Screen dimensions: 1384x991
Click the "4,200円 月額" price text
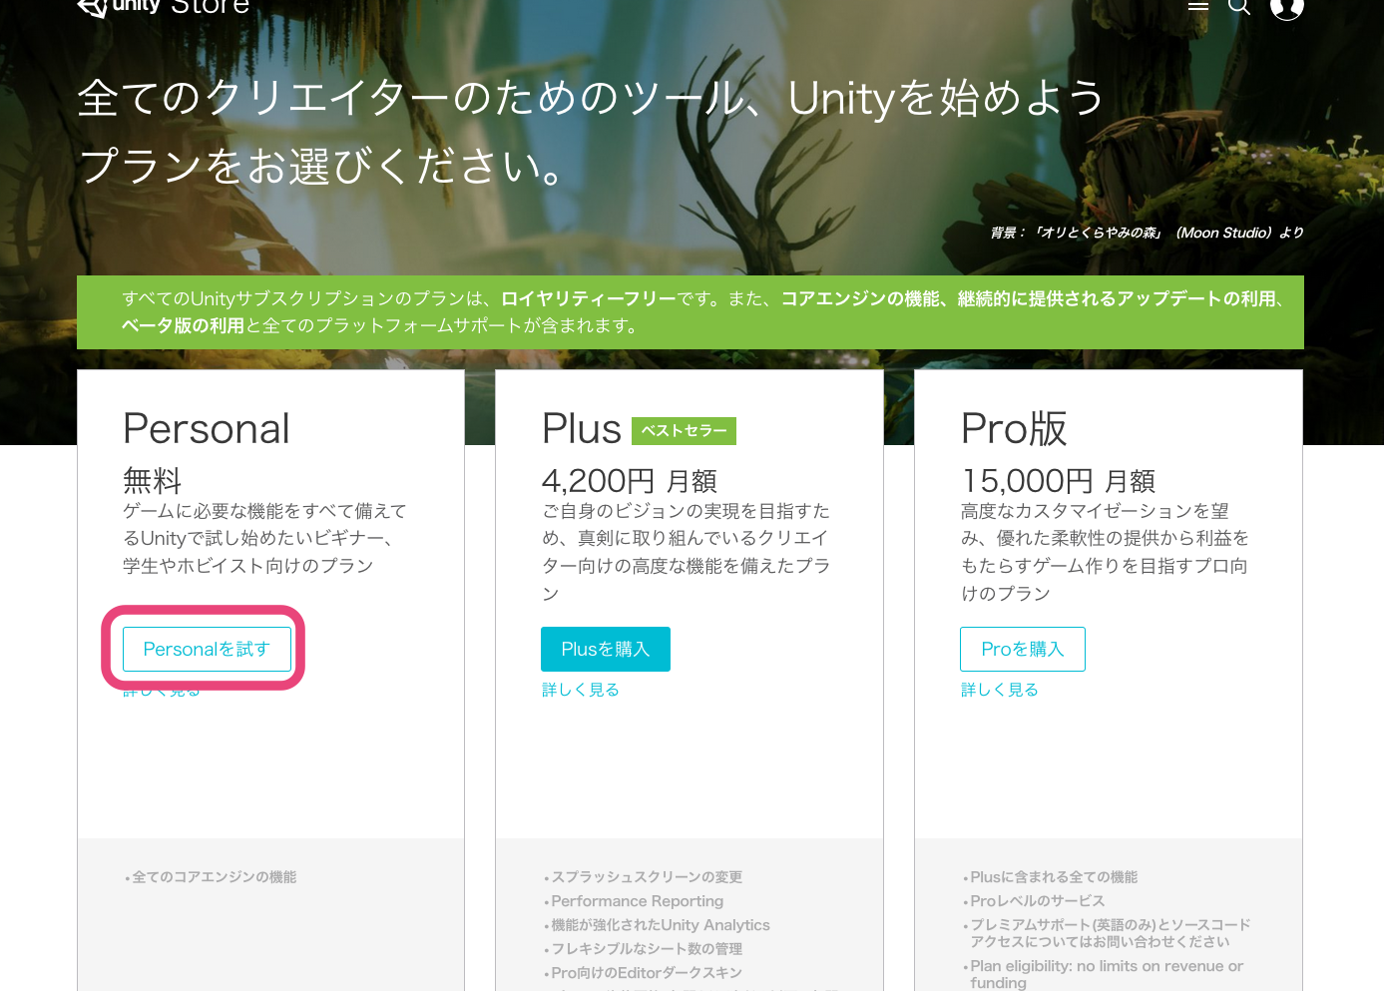click(x=630, y=481)
